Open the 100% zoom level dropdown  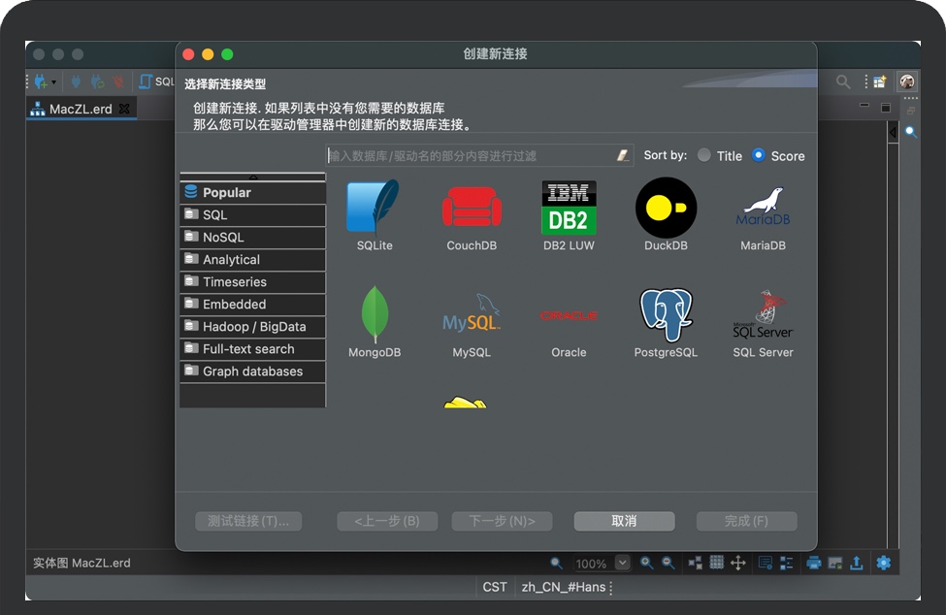[x=622, y=563]
